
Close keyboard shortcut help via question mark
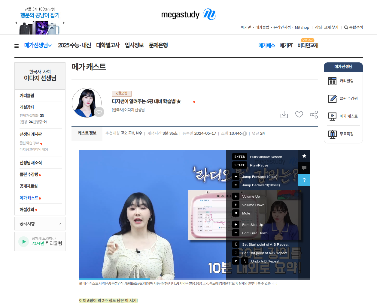click(x=304, y=180)
